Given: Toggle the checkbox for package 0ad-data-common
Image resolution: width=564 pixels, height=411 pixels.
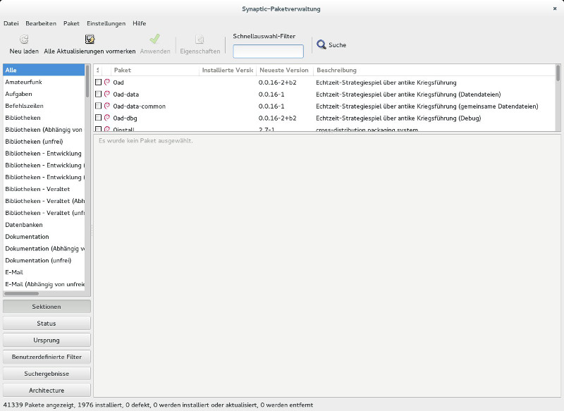Looking at the screenshot, I should click(98, 106).
